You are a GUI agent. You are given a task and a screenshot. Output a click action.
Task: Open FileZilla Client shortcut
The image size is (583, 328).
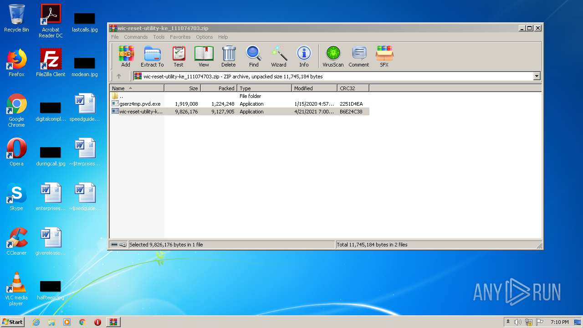point(51,63)
